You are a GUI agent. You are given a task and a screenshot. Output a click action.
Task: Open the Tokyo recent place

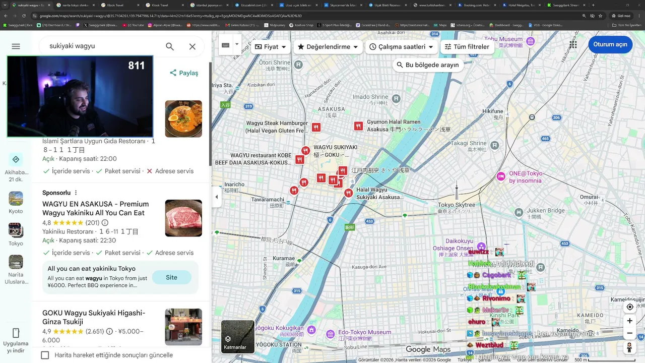pyautogui.click(x=16, y=234)
